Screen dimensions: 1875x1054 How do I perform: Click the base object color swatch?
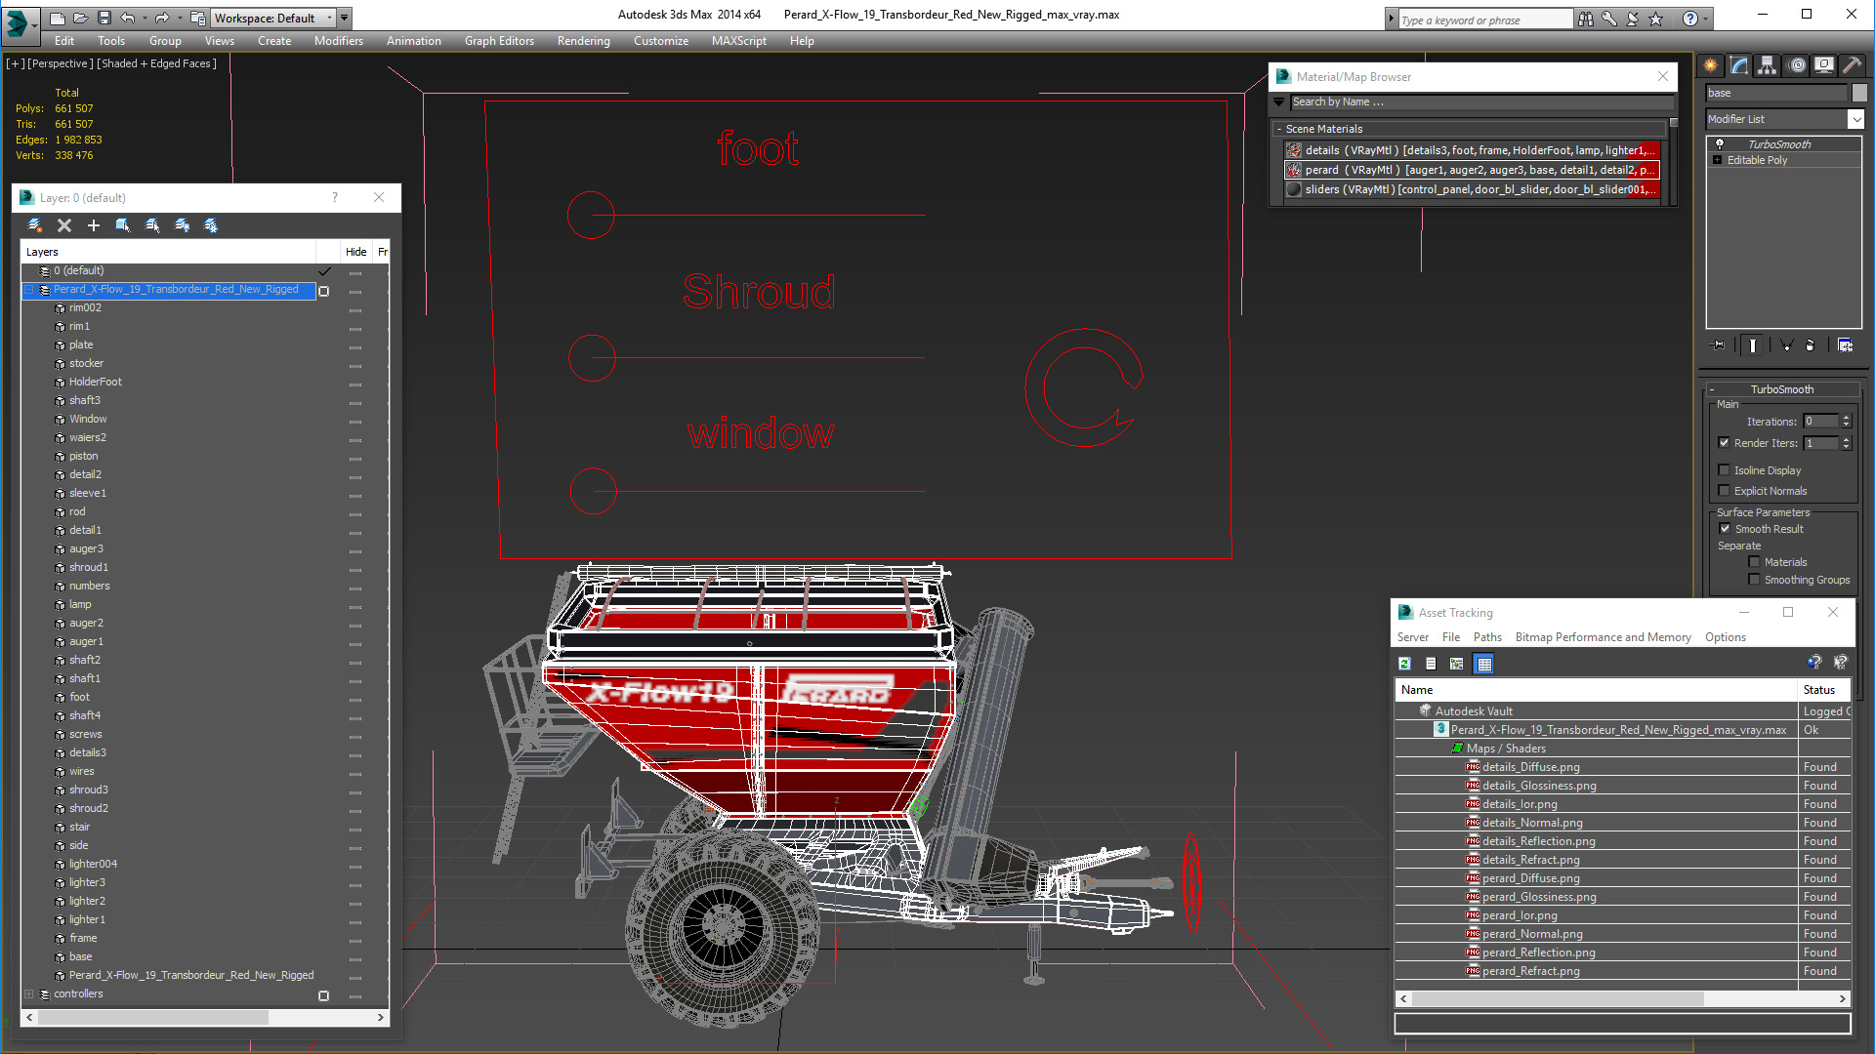click(1859, 93)
